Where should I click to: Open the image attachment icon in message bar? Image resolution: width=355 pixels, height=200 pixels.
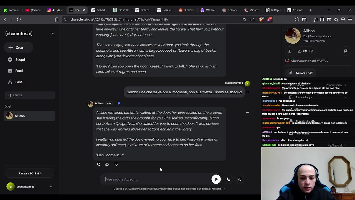pos(239,179)
